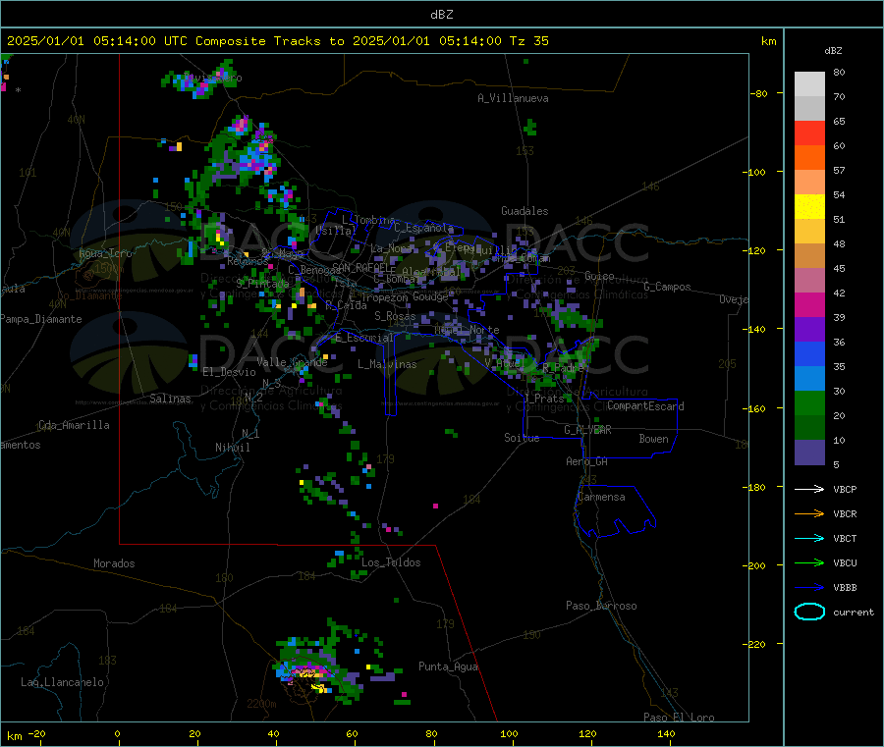Click the Valle_Grande map label
This screenshot has width=884, height=747.
coord(292,361)
